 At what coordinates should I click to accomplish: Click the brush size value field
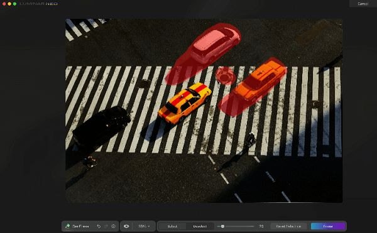coord(261,226)
